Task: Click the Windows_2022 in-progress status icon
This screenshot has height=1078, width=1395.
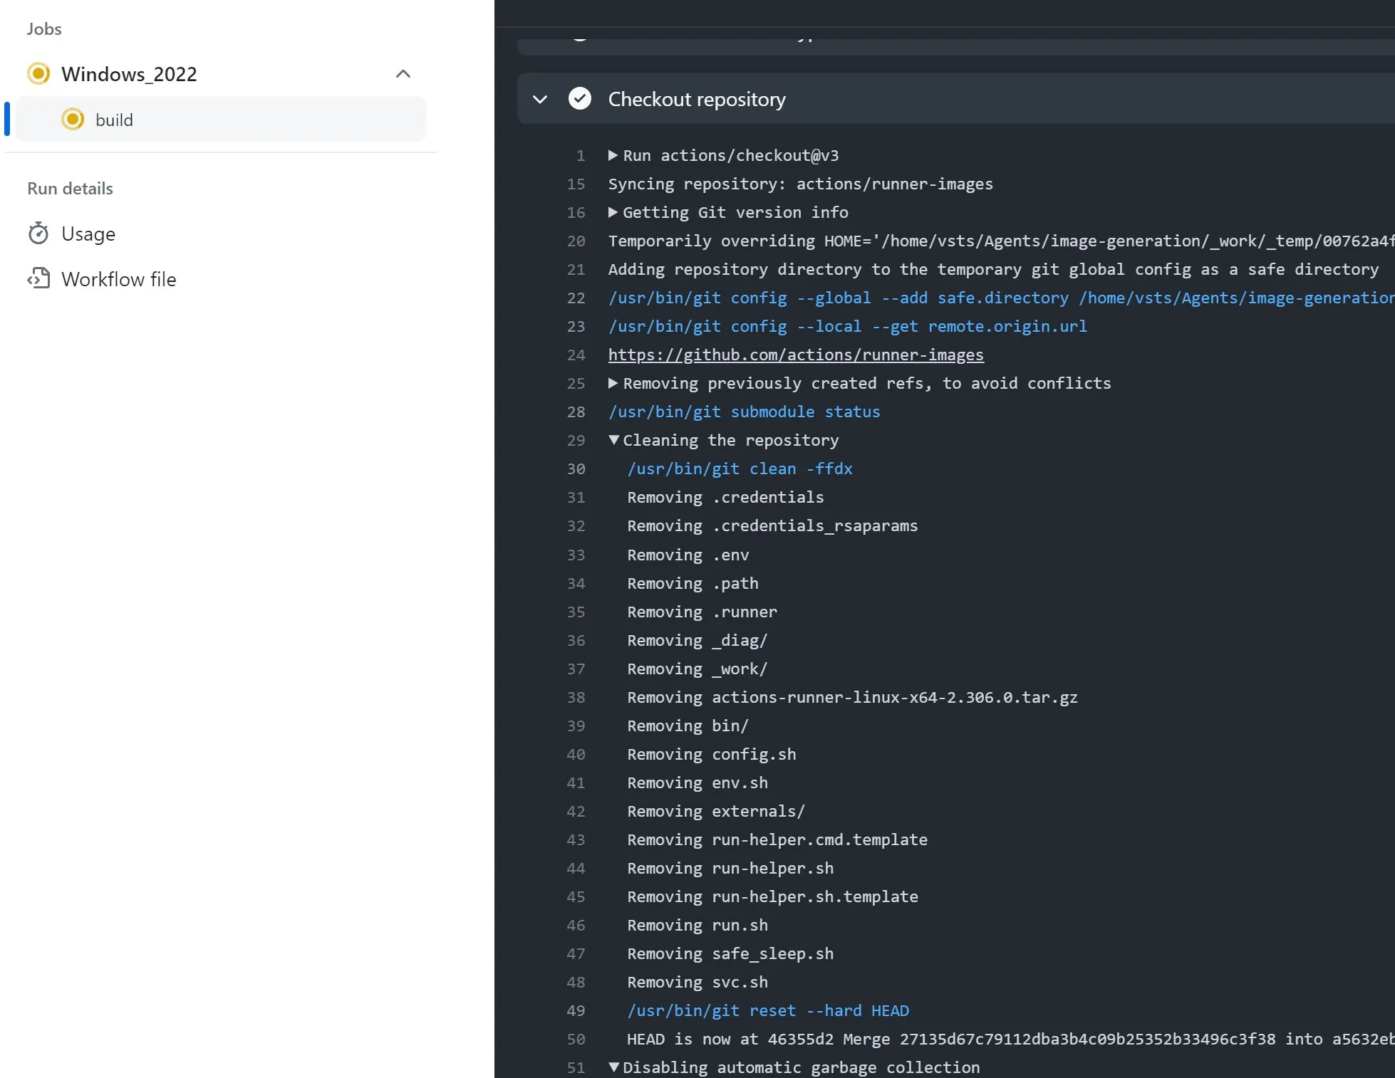Action: point(38,73)
